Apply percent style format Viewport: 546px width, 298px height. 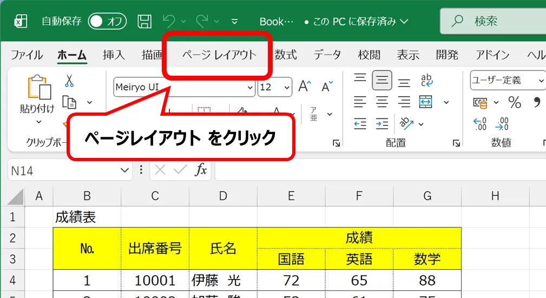pos(514,102)
